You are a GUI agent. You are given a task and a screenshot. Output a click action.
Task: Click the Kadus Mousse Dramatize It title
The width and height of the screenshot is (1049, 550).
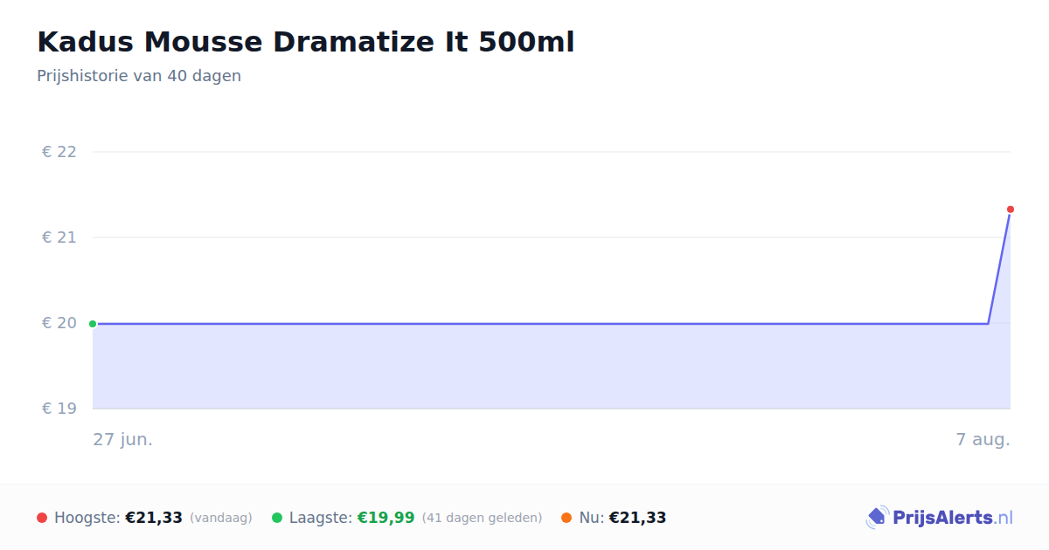tap(306, 42)
